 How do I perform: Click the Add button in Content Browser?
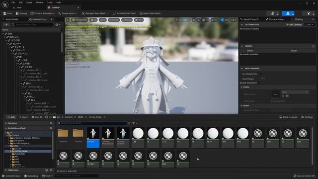[11, 117]
